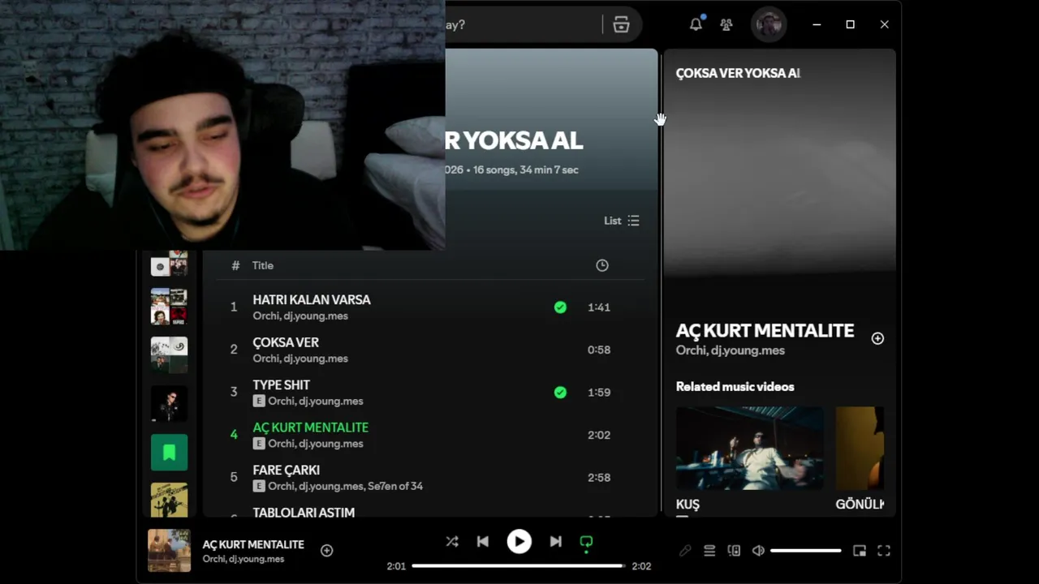The width and height of the screenshot is (1039, 584).
Task: Click the 1:41 duration of track 1
Action: click(599, 307)
